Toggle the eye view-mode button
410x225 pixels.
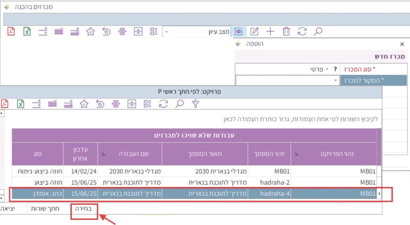coord(239,32)
